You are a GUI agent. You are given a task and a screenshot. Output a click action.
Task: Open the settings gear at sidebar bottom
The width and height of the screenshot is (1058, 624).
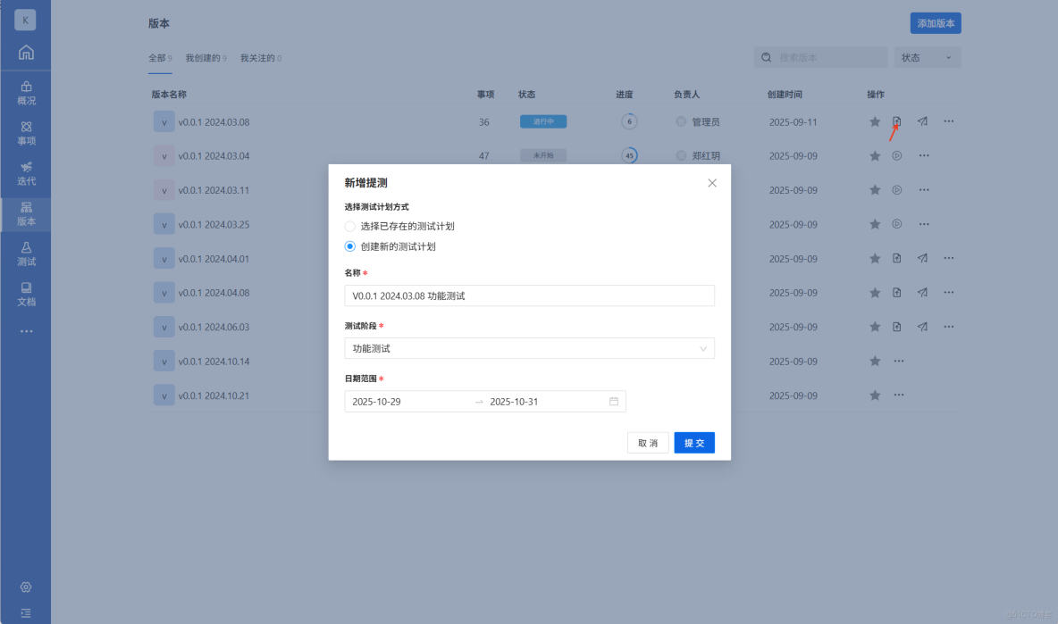click(26, 587)
